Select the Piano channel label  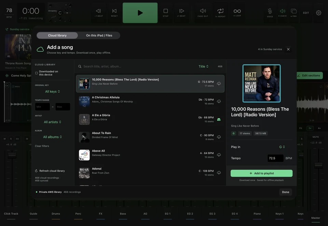point(257,214)
